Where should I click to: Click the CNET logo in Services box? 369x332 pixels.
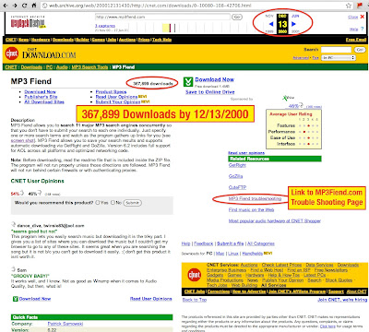pos(194,275)
